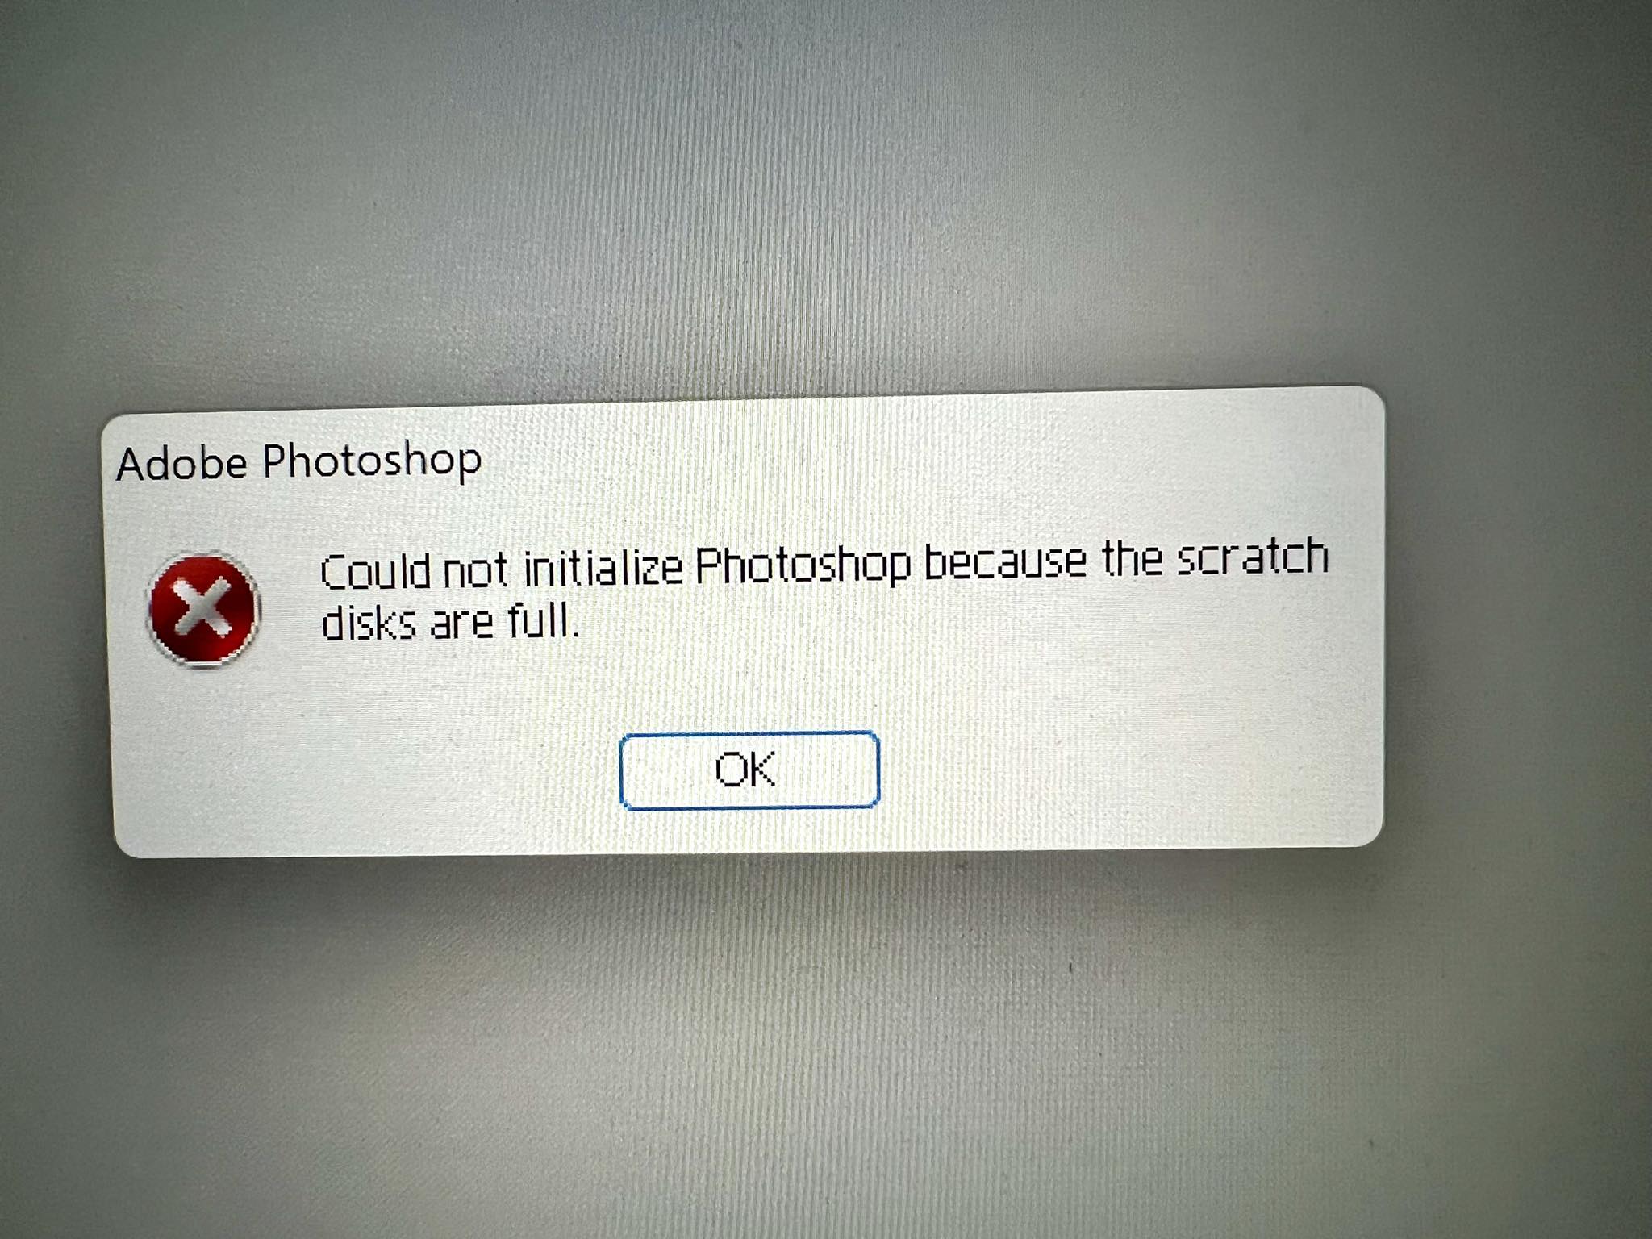Click the word 'Could' starting the message
The image size is (1652, 1239).
(375, 571)
